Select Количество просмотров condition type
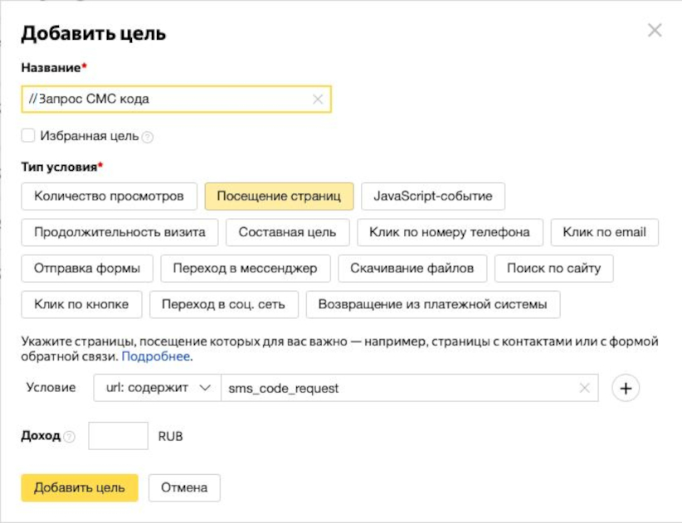 tap(110, 196)
